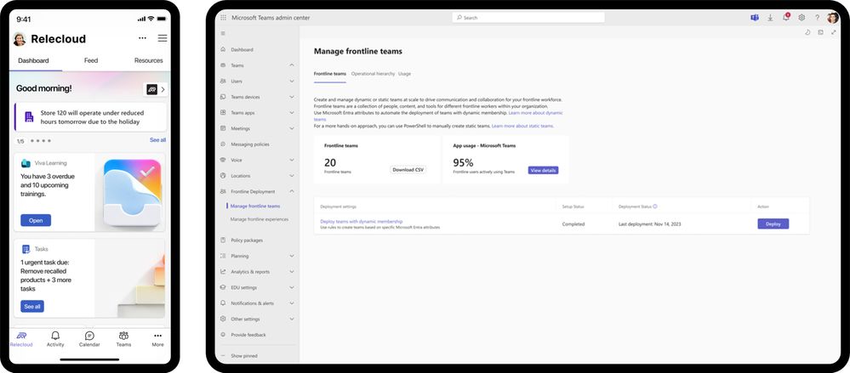This screenshot has height=373, width=850.
Task: Open the admin profile avatar in header
Action: [833, 17]
